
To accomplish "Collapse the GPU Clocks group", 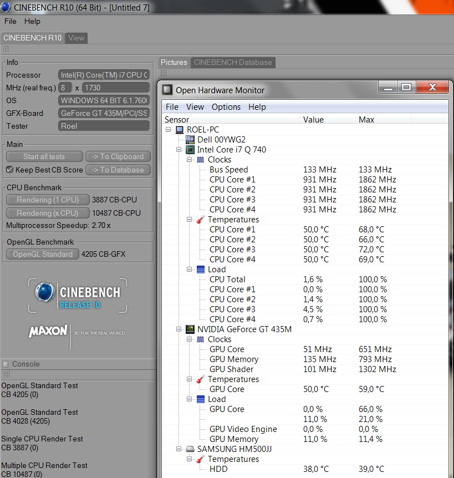I will tap(189, 339).
